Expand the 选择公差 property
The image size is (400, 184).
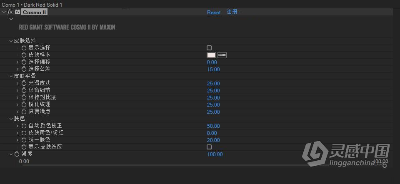17,69
